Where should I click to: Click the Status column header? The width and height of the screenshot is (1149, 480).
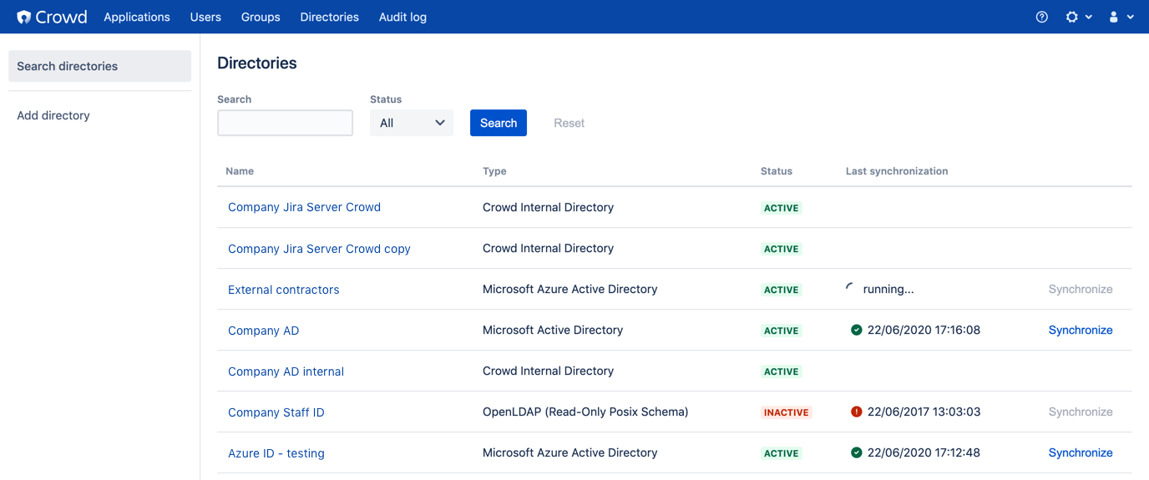tap(777, 171)
